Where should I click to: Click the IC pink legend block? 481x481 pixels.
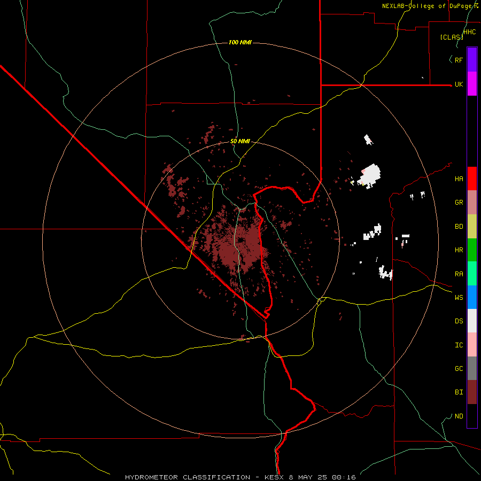pos(472,345)
